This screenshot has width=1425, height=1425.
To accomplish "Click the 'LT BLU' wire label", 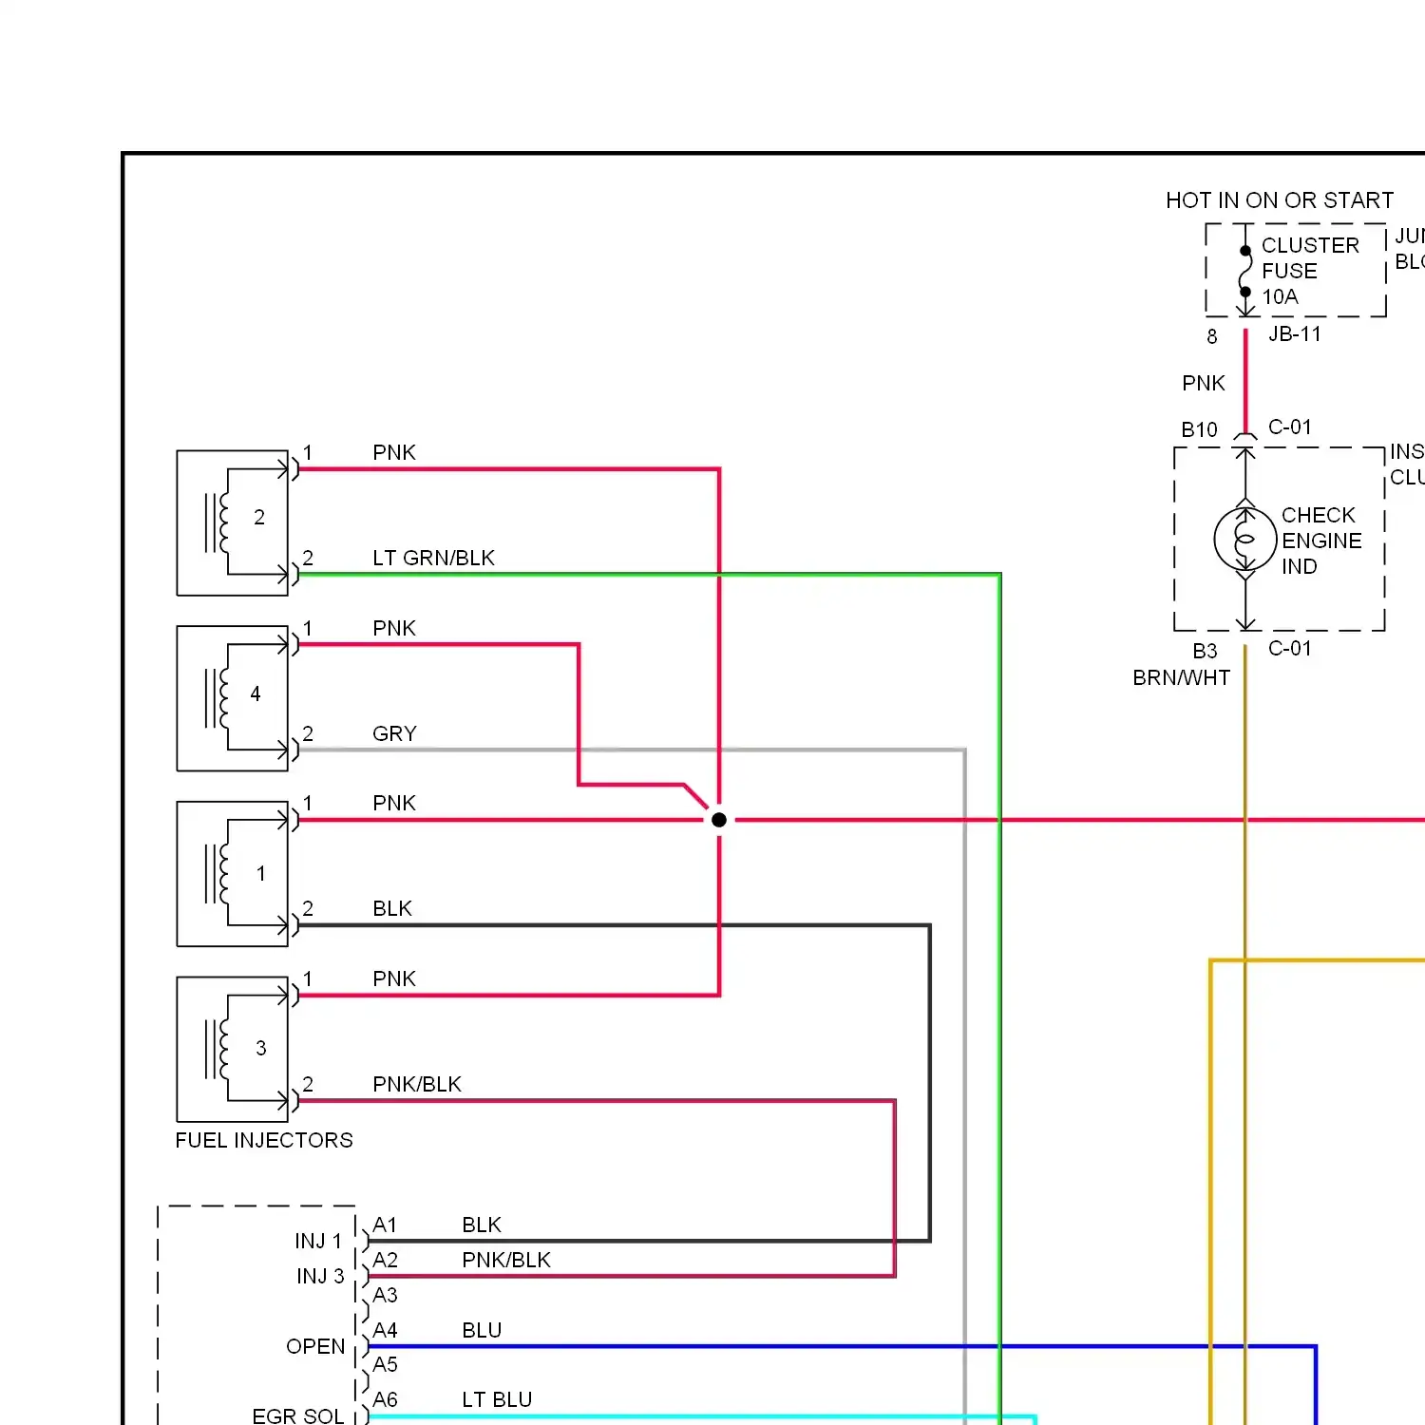I will tap(497, 1399).
